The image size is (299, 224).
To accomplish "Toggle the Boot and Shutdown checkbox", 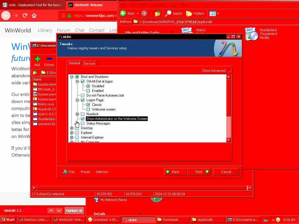I will 77,77.
